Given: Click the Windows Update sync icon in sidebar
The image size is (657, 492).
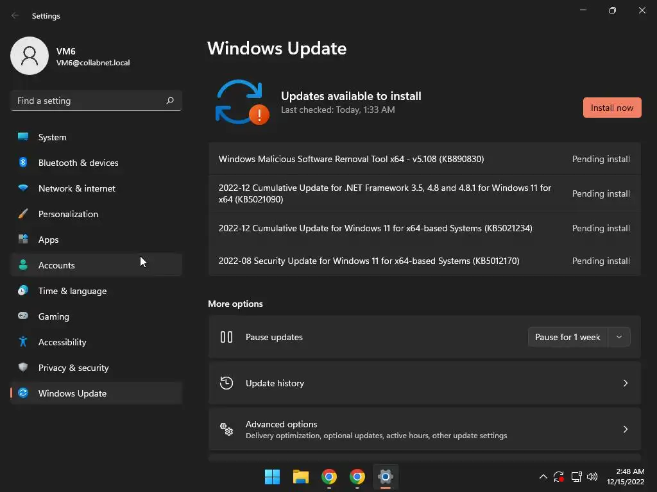Looking at the screenshot, I should point(23,393).
